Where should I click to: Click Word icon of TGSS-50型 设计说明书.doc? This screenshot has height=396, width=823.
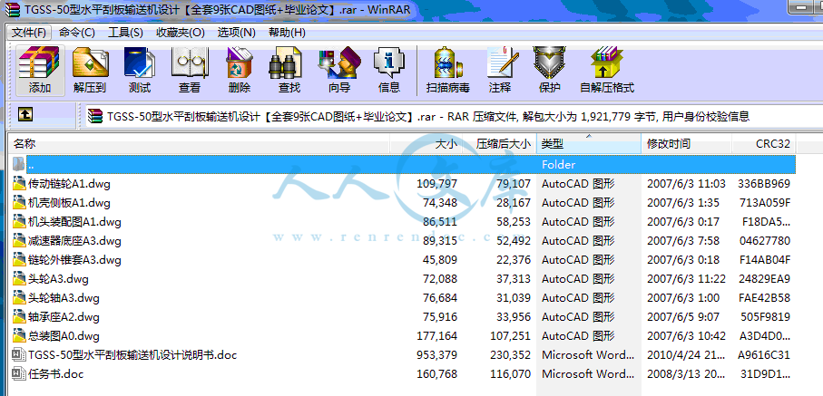coord(19,354)
